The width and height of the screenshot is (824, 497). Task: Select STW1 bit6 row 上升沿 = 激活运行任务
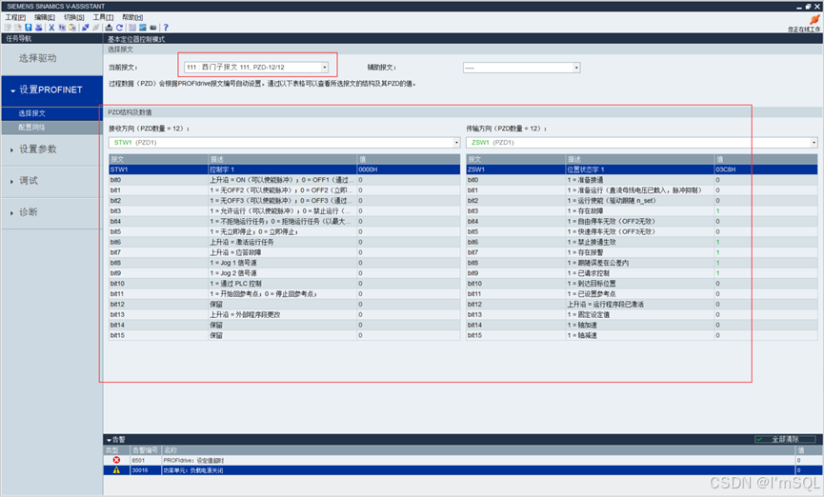tap(284, 242)
